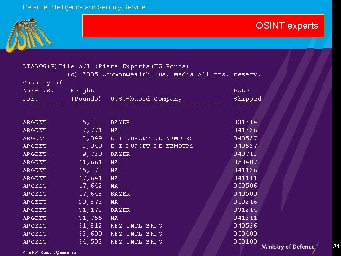The height and width of the screenshot is (256, 341).
Task: Select date shipped 041211
Action: point(245,218)
